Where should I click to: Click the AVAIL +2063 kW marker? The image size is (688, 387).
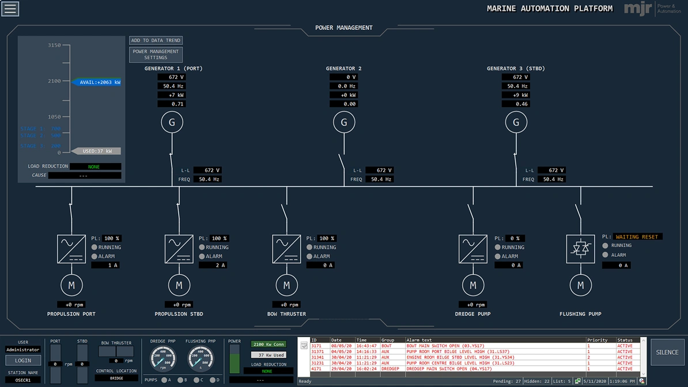click(97, 82)
